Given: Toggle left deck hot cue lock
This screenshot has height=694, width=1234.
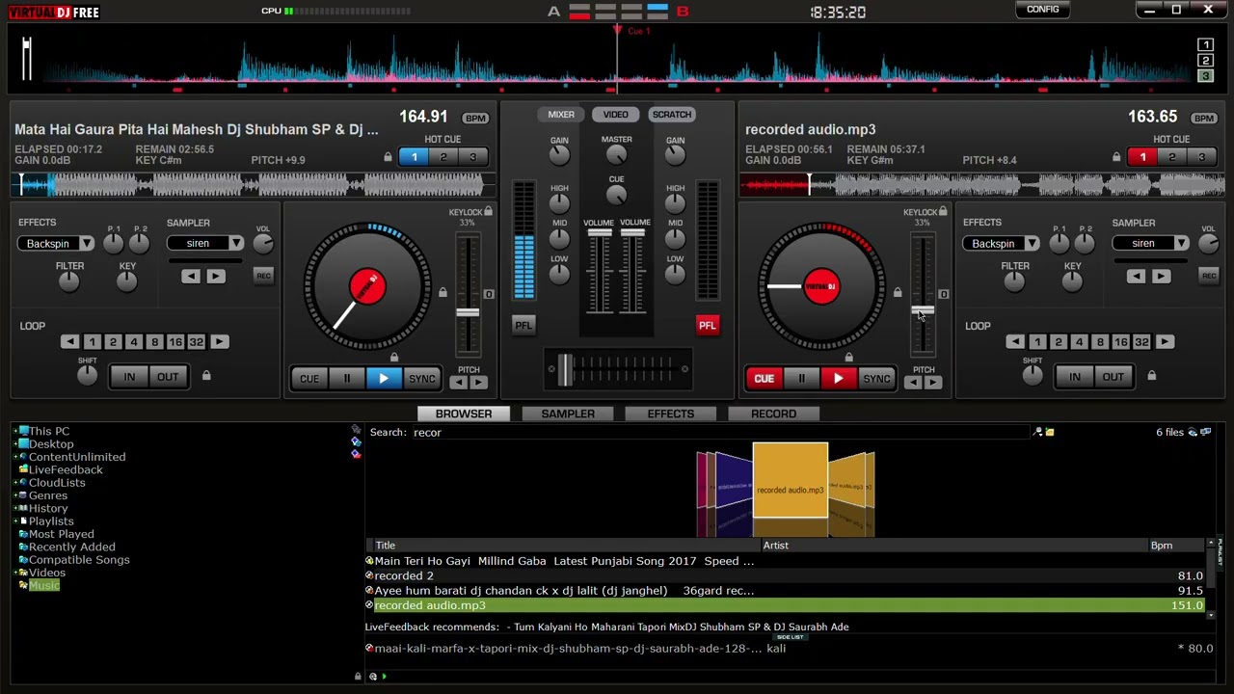Looking at the screenshot, I should [388, 157].
